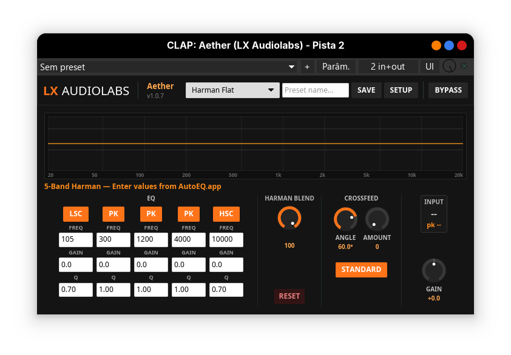Click the output gain value +0.0
This screenshot has width=511, height=355.
coord(434,298)
